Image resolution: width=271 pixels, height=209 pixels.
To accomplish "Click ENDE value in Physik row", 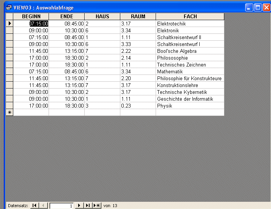I will 67,106.
